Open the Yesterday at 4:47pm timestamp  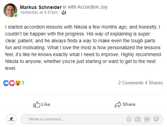39,12
